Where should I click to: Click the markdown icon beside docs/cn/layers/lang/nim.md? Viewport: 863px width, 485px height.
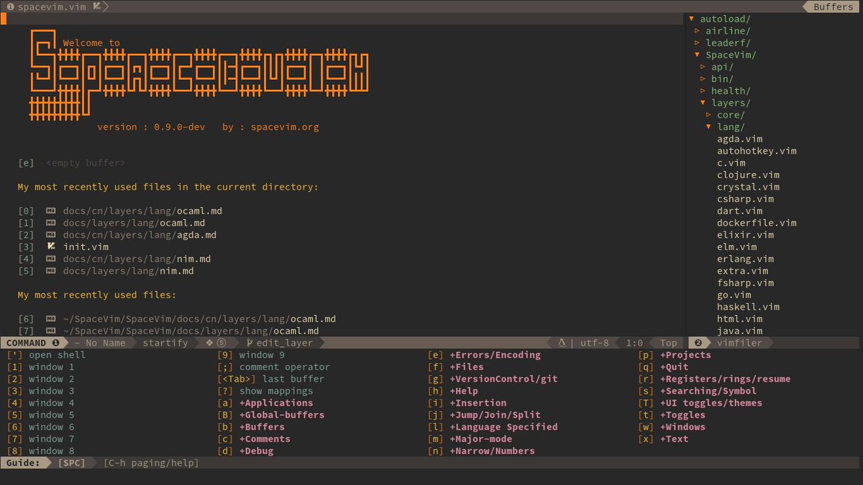pyautogui.click(x=50, y=259)
